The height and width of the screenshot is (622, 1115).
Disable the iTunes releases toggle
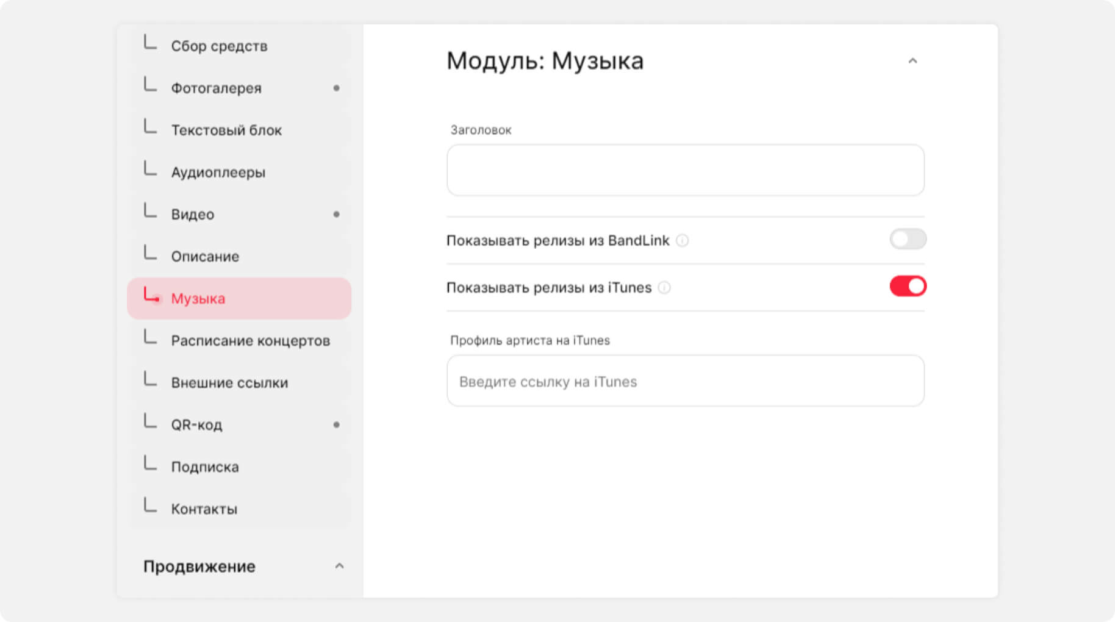pos(907,286)
